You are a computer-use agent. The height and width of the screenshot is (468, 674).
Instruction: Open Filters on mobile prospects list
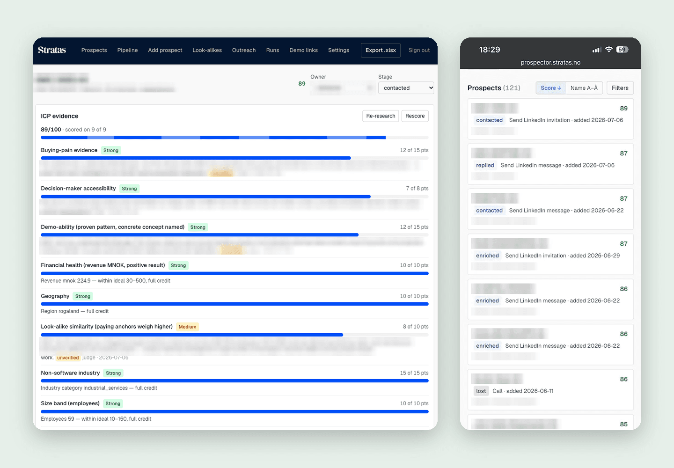pyautogui.click(x=620, y=88)
